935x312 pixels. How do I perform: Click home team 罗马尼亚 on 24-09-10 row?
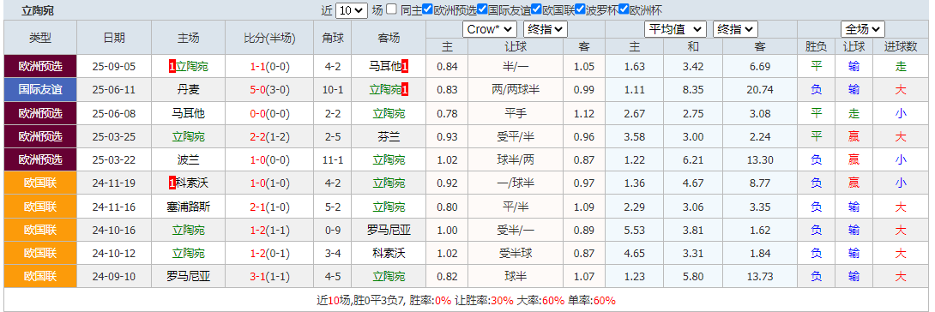pos(189,277)
